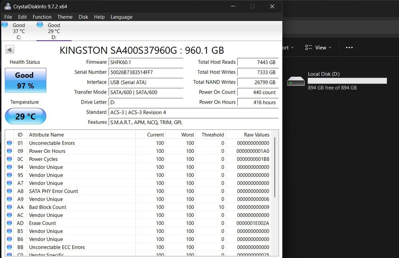Image resolution: width=399 pixels, height=258 pixels.
Task: Click Local Disk (D:) drive icon in Explorer
Action: tap(296, 81)
